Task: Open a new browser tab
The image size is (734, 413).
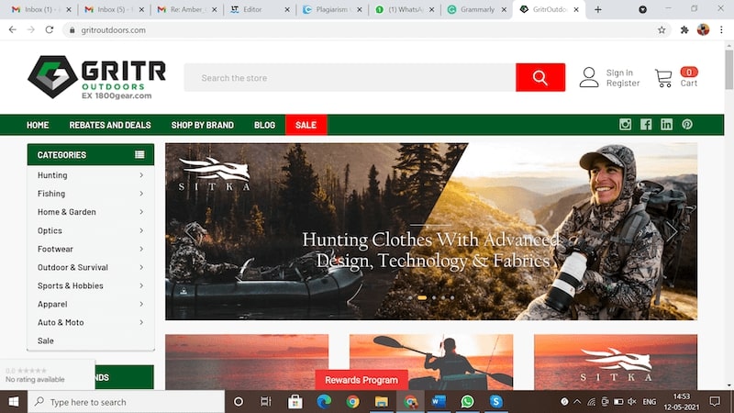Action: coord(598,9)
